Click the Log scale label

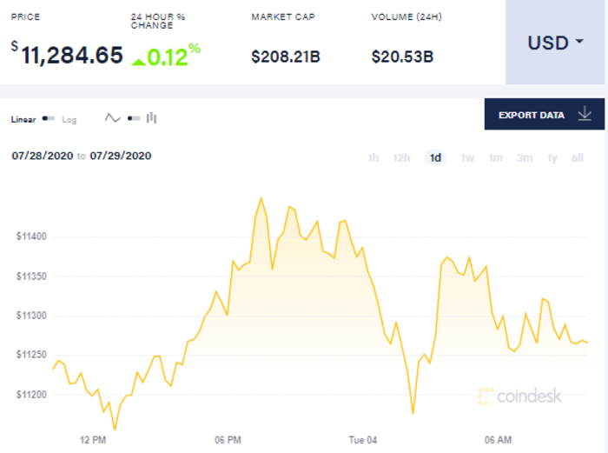coord(69,119)
